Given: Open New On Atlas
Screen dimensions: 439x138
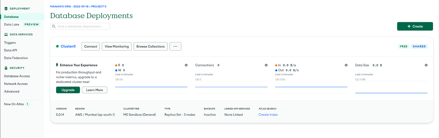Looking at the screenshot, I should (x=14, y=104).
